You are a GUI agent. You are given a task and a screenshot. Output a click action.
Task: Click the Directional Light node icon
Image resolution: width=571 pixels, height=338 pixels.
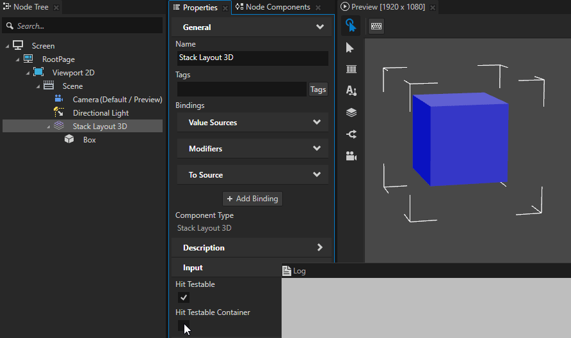[59, 112]
